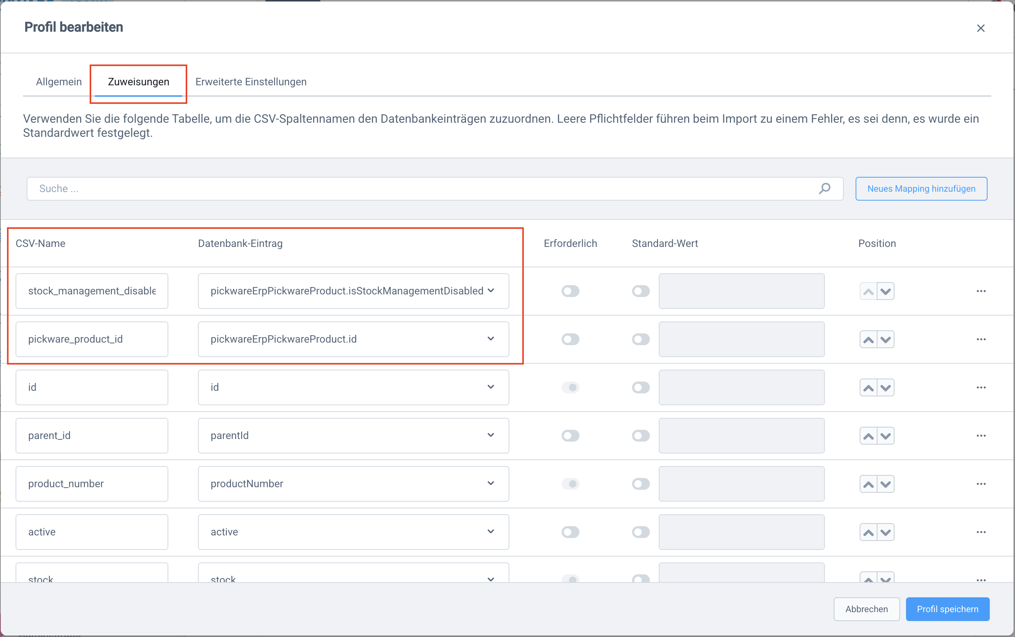This screenshot has height=637, width=1015.
Task: Focus the Suche search field
Action: point(421,189)
